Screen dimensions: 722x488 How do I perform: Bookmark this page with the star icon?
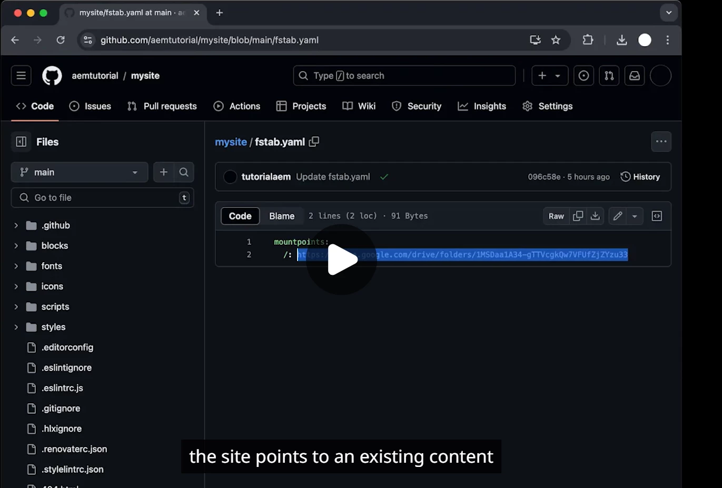pyautogui.click(x=556, y=40)
